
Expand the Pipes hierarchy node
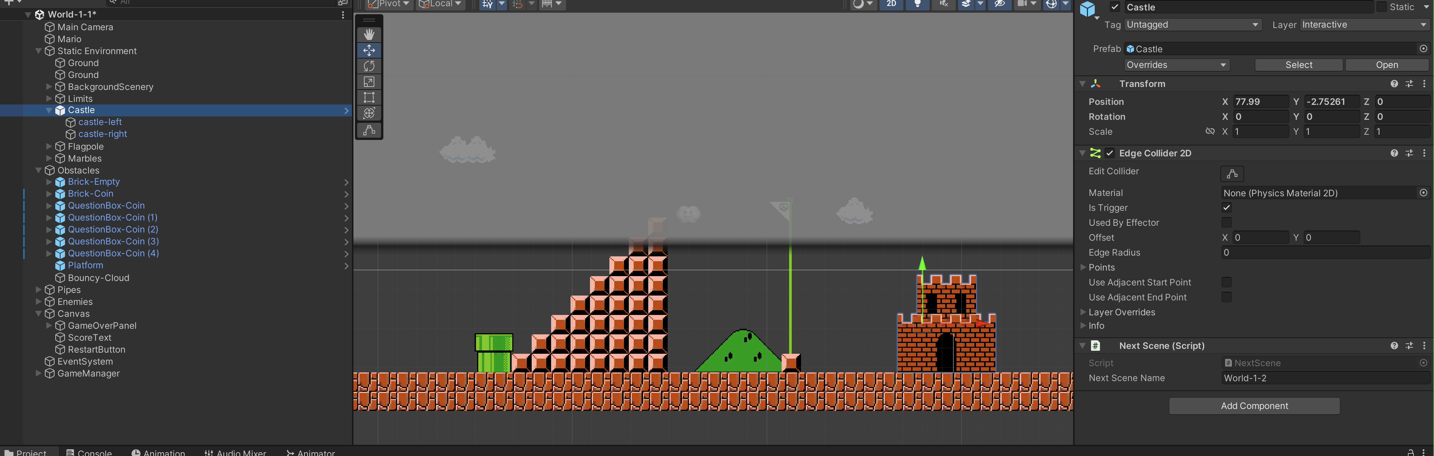(38, 290)
